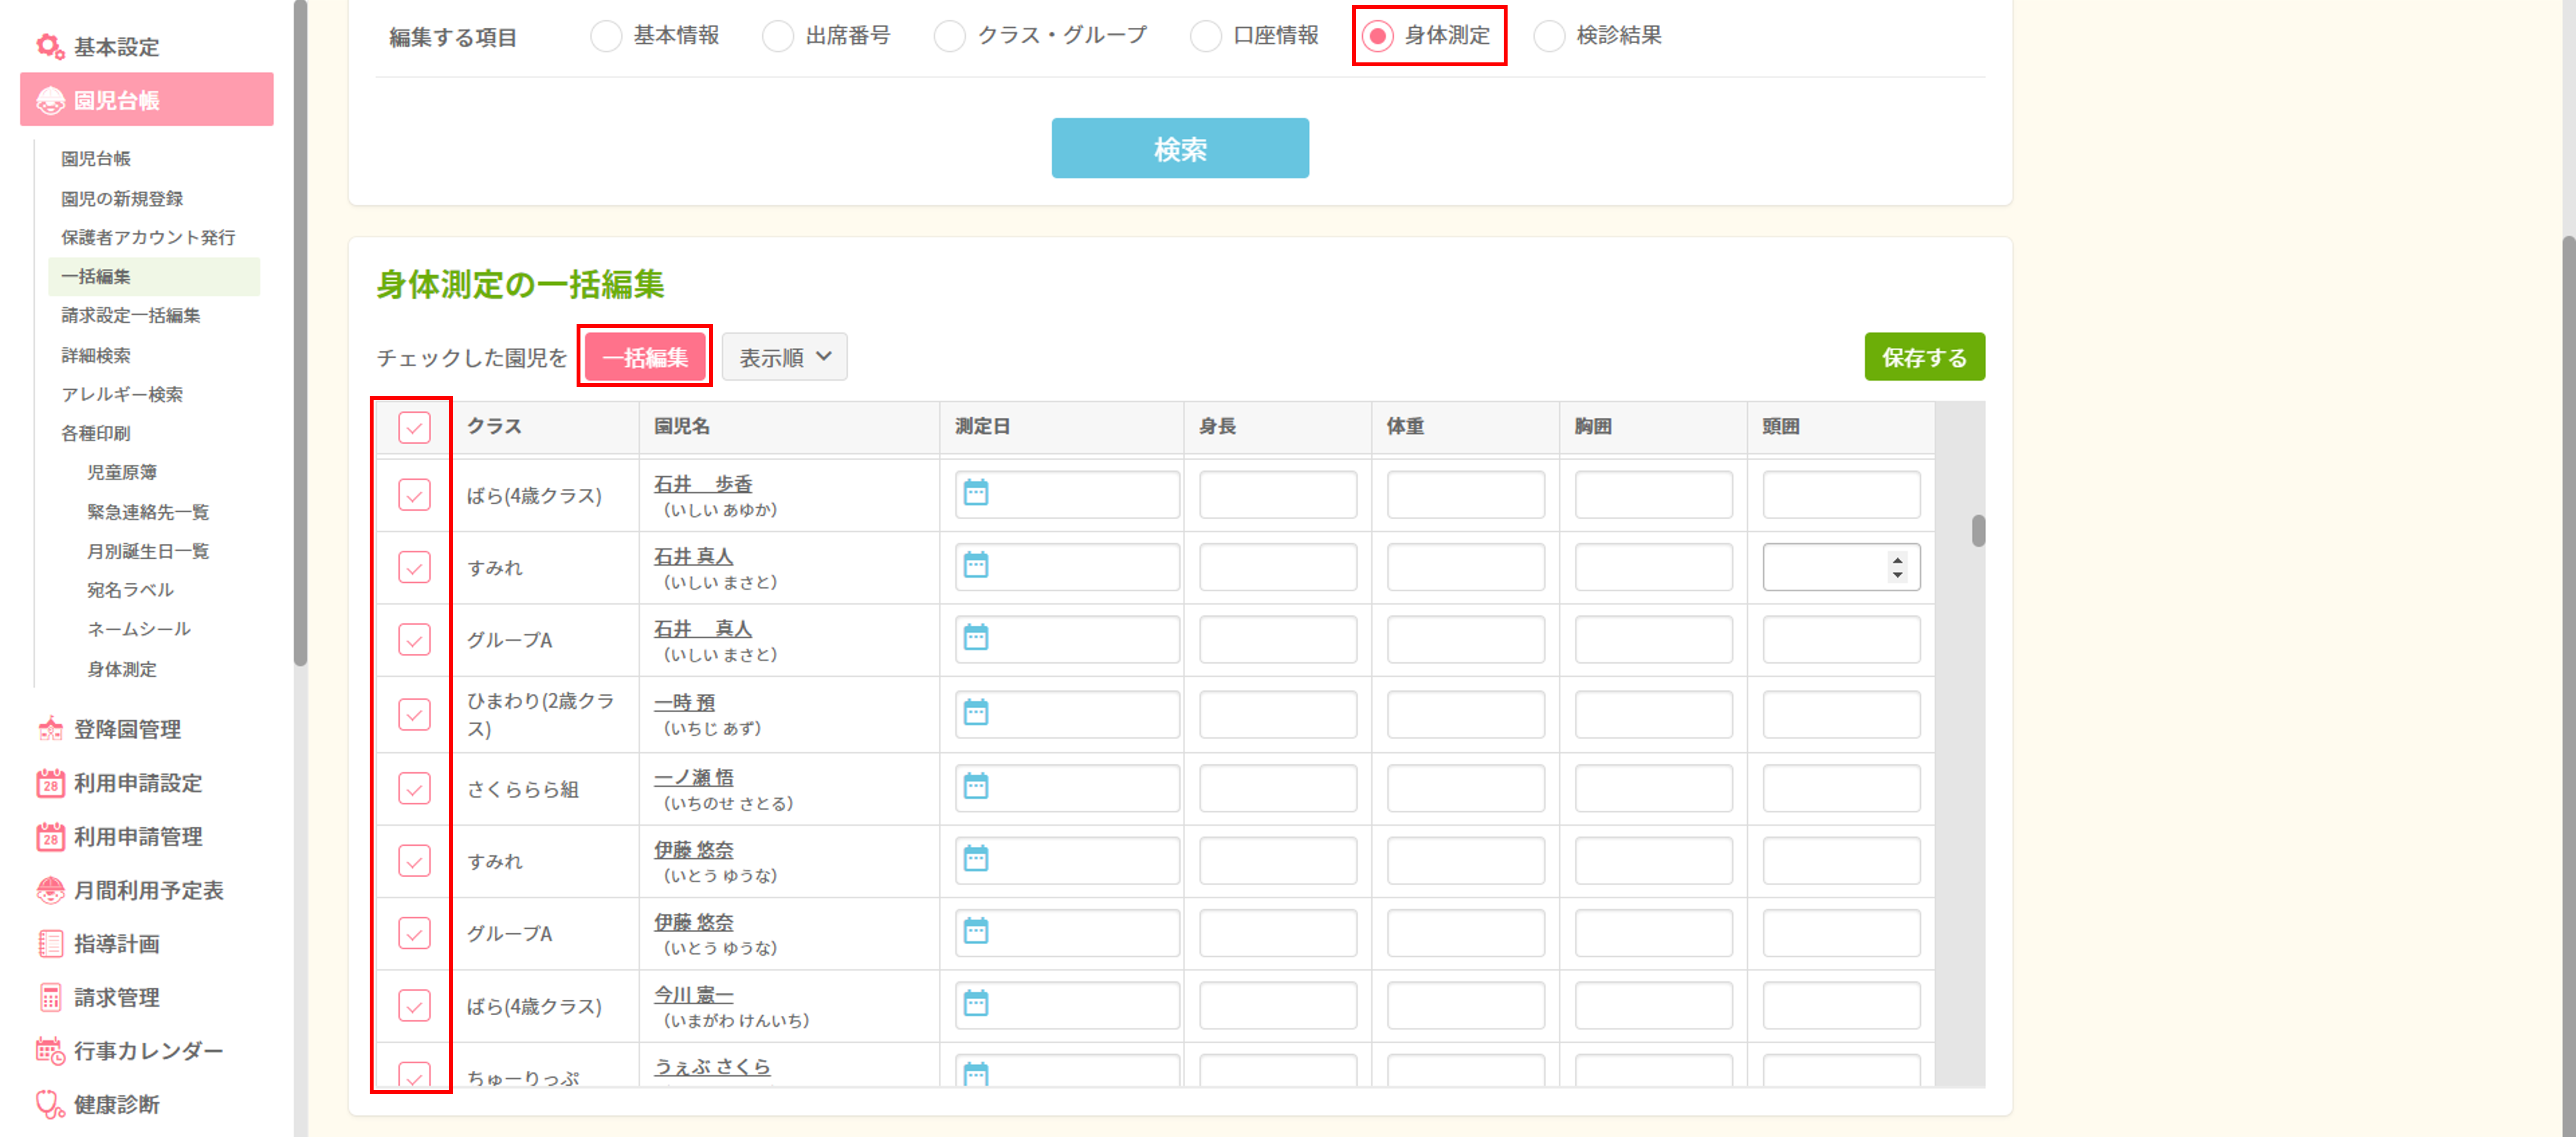Open calendar icon in うぇぶ さくら row
The image size is (2576, 1137).
976,1074
